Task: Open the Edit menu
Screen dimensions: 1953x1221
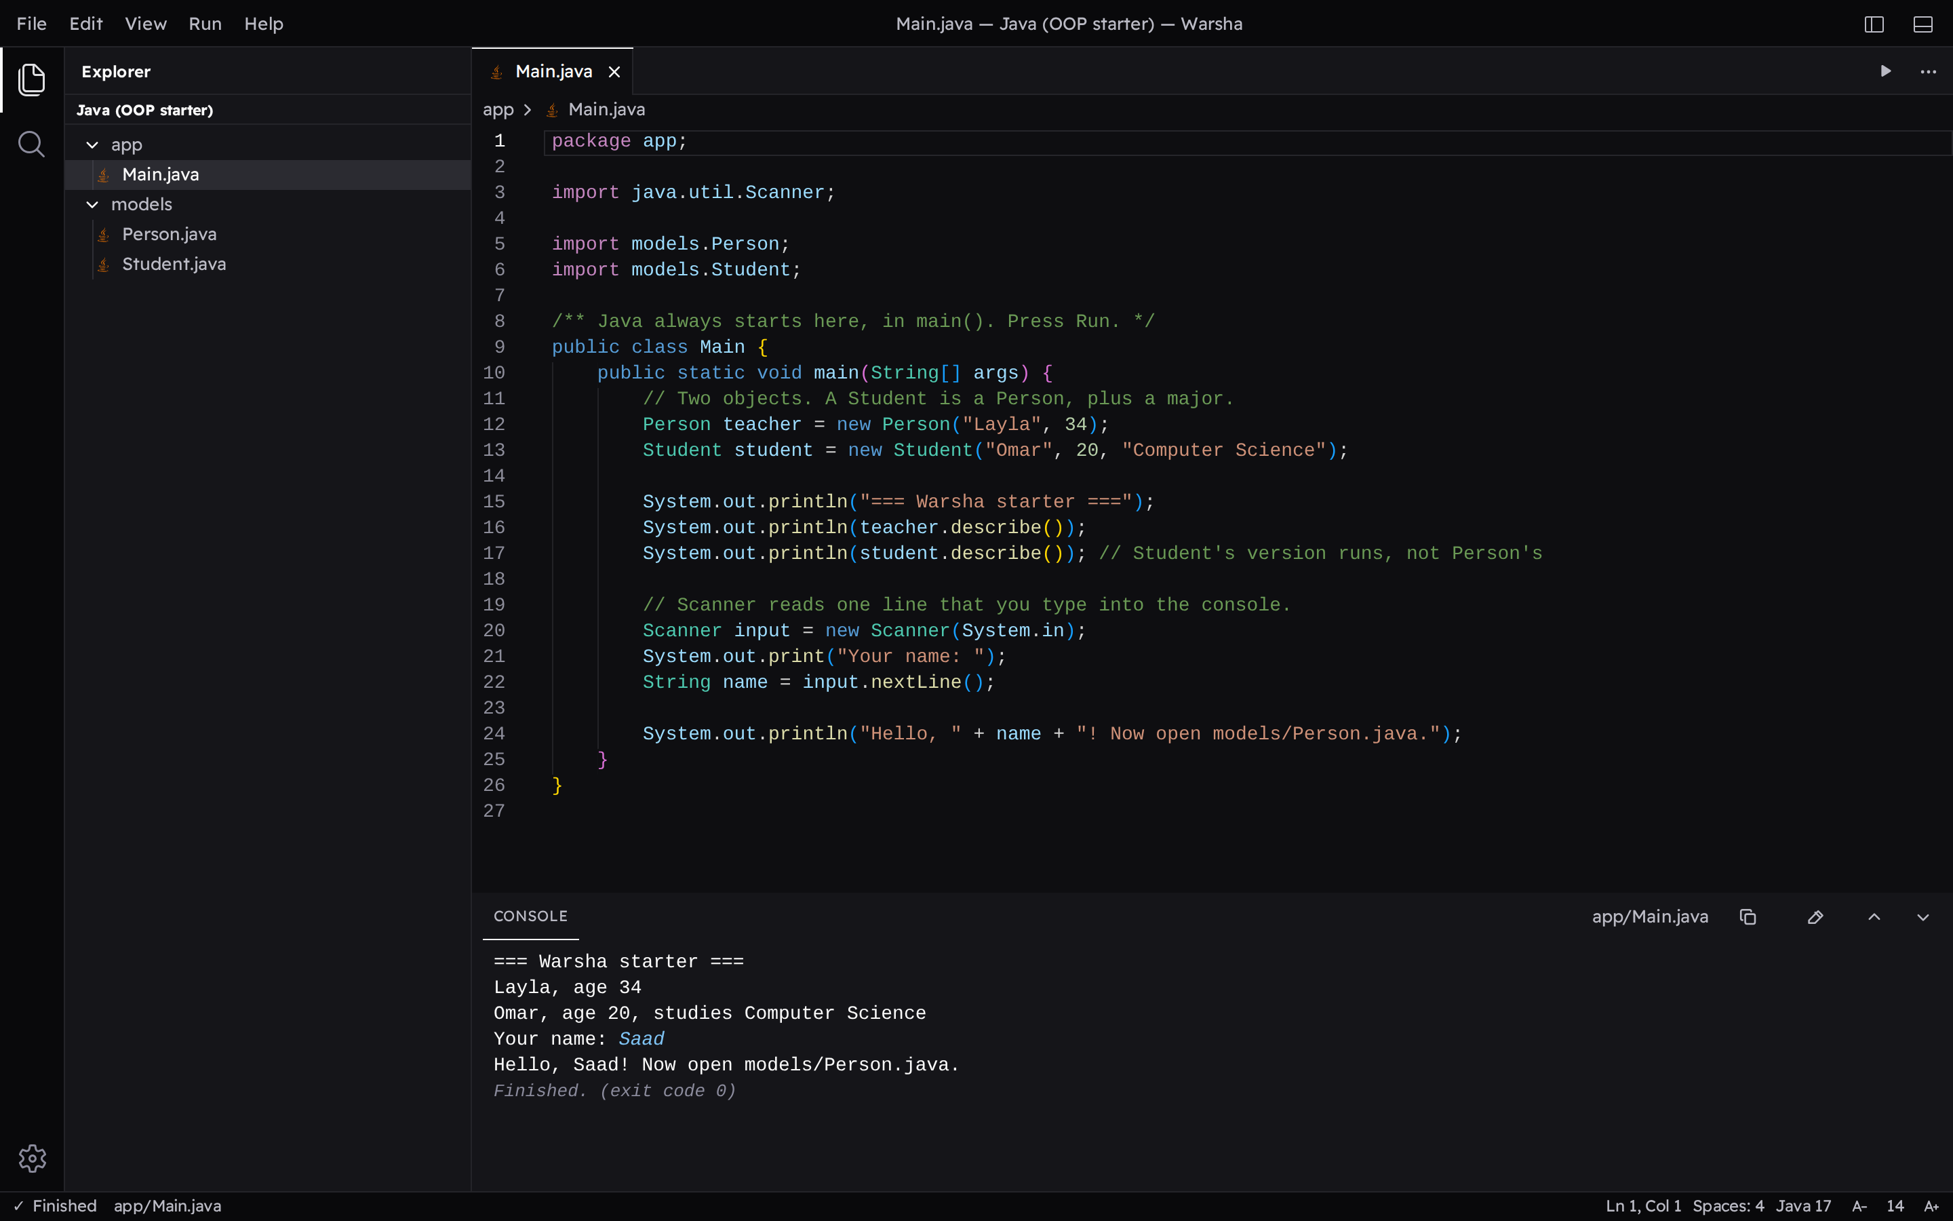Action: 85,24
